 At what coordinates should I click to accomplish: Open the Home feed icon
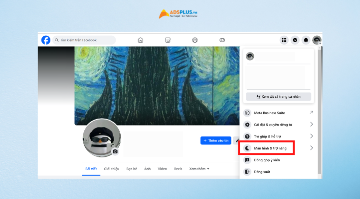pyautogui.click(x=141, y=40)
